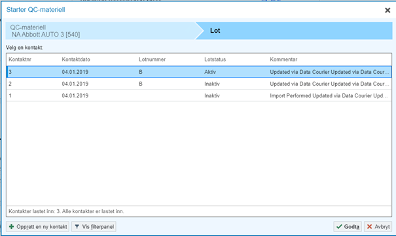Image resolution: width=396 pixels, height=236 pixels.
Task: Click the Kontakter lastet inn status text
Action: click(x=66, y=211)
